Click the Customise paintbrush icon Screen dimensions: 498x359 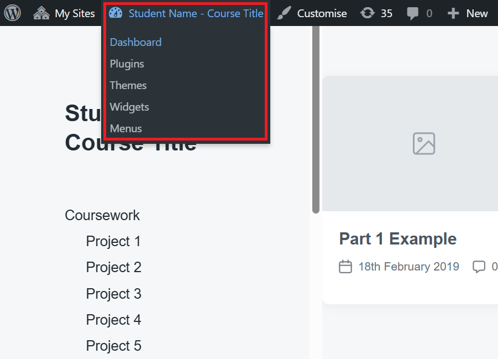(x=284, y=13)
